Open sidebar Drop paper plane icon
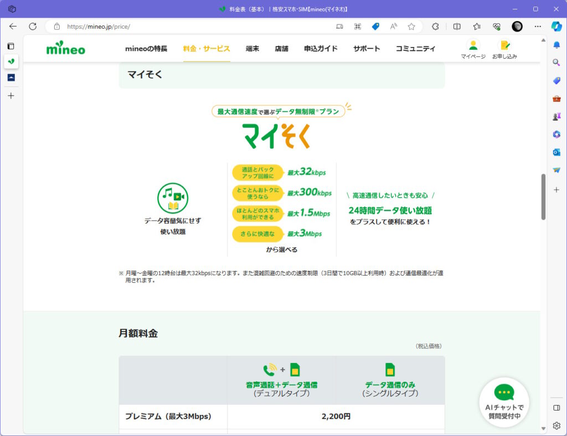This screenshot has width=567, height=436. point(556,170)
